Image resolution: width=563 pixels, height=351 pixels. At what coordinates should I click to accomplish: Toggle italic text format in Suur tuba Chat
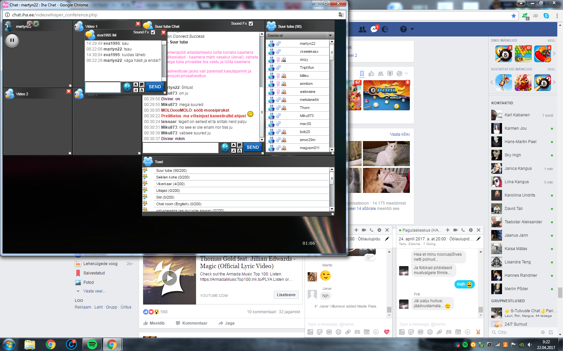pyautogui.click(x=234, y=150)
